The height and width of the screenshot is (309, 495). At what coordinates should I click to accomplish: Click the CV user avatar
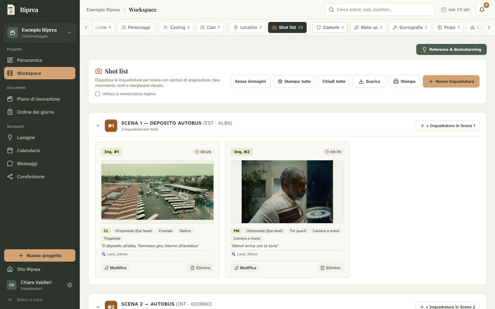[12, 285]
